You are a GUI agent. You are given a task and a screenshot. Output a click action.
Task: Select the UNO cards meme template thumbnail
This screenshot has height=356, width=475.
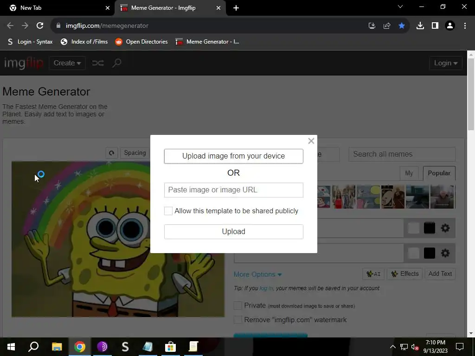coord(392,197)
